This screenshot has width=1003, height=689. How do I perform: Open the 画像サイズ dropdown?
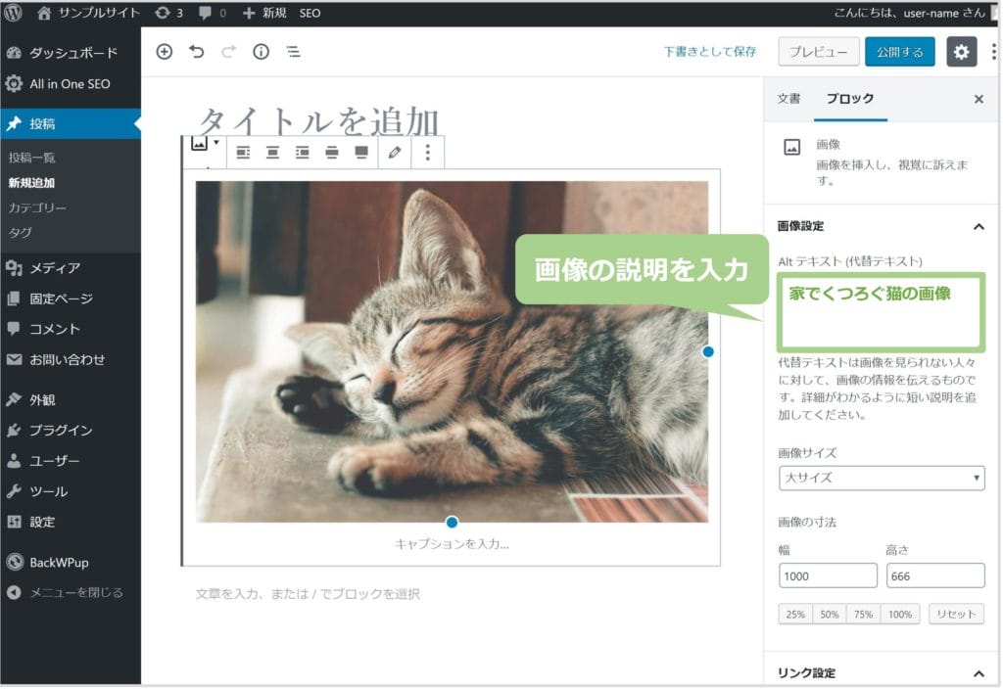tap(881, 478)
